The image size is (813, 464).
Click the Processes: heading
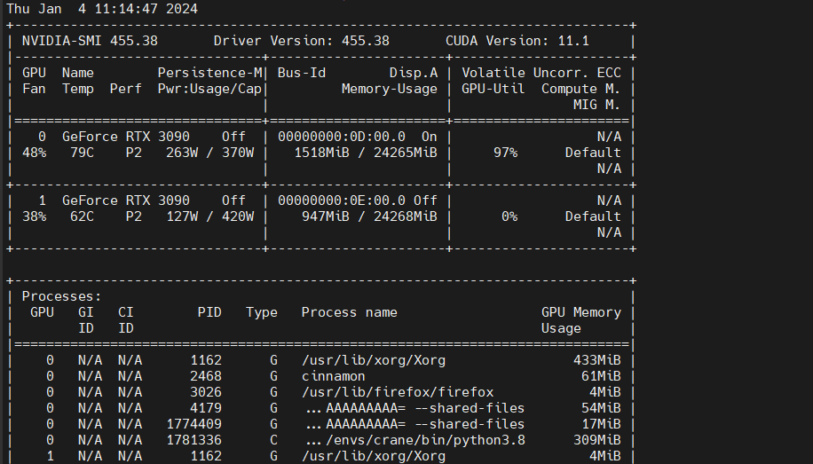62,296
